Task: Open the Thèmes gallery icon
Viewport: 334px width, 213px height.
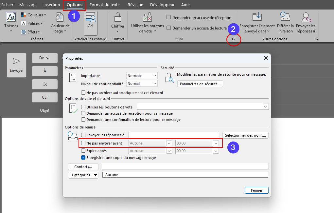Action: point(11,17)
